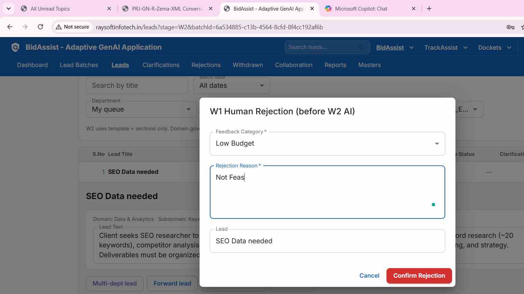Cancel the rejection dialog
524x294 pixels.
tap(369, 276)
